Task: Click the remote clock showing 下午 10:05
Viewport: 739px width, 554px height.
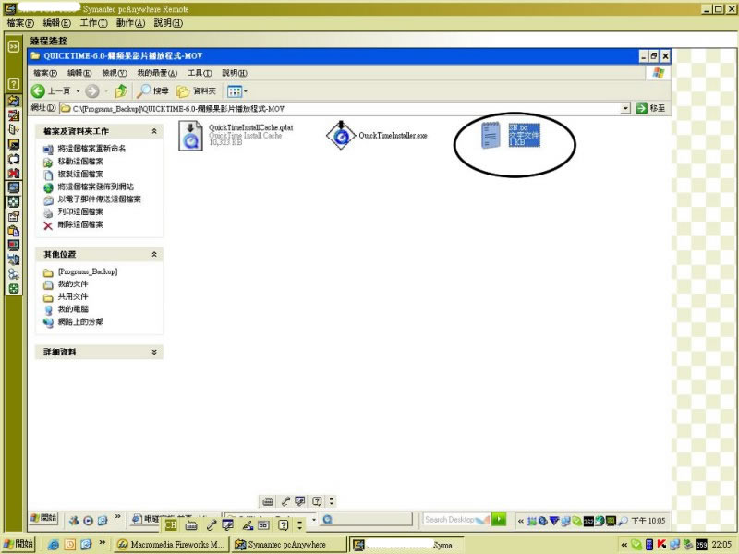Action: 648,521
